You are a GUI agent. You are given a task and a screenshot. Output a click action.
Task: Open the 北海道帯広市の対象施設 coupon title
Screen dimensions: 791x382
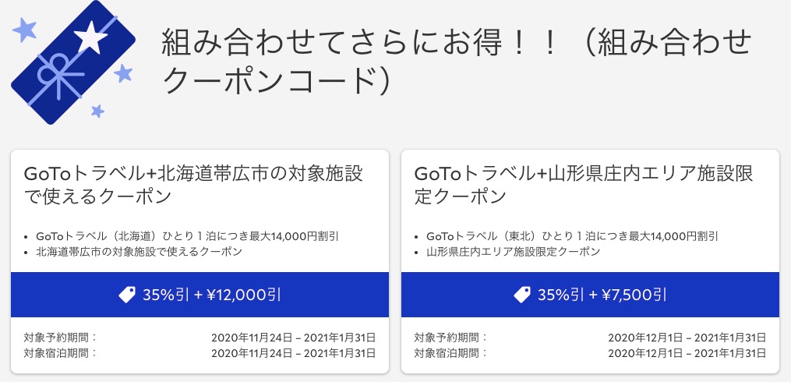(194, 184)
